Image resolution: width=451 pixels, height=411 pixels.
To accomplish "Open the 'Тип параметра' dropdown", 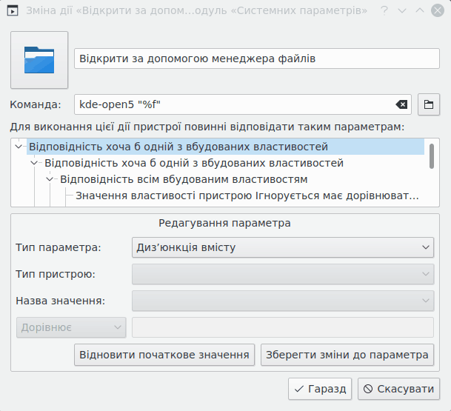I will pyautogui.click(x=282, y=247).
